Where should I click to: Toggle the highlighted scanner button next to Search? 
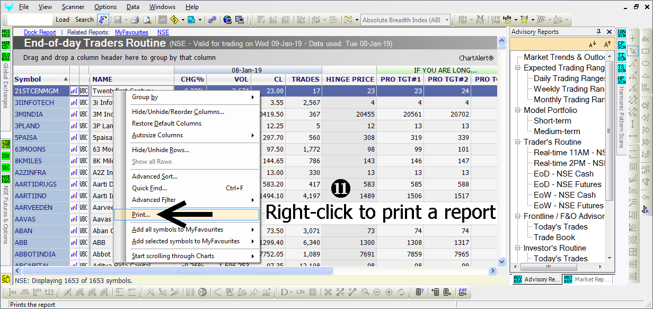[103, 20]
